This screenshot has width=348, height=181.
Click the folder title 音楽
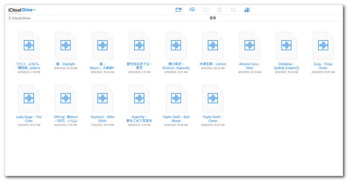pos(213,18)
